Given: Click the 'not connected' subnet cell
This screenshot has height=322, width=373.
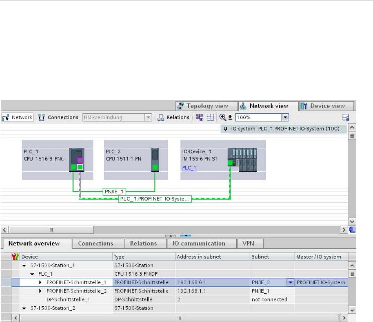Looking at the screenshot, I should pyautogui.click(x=272, y=300).
